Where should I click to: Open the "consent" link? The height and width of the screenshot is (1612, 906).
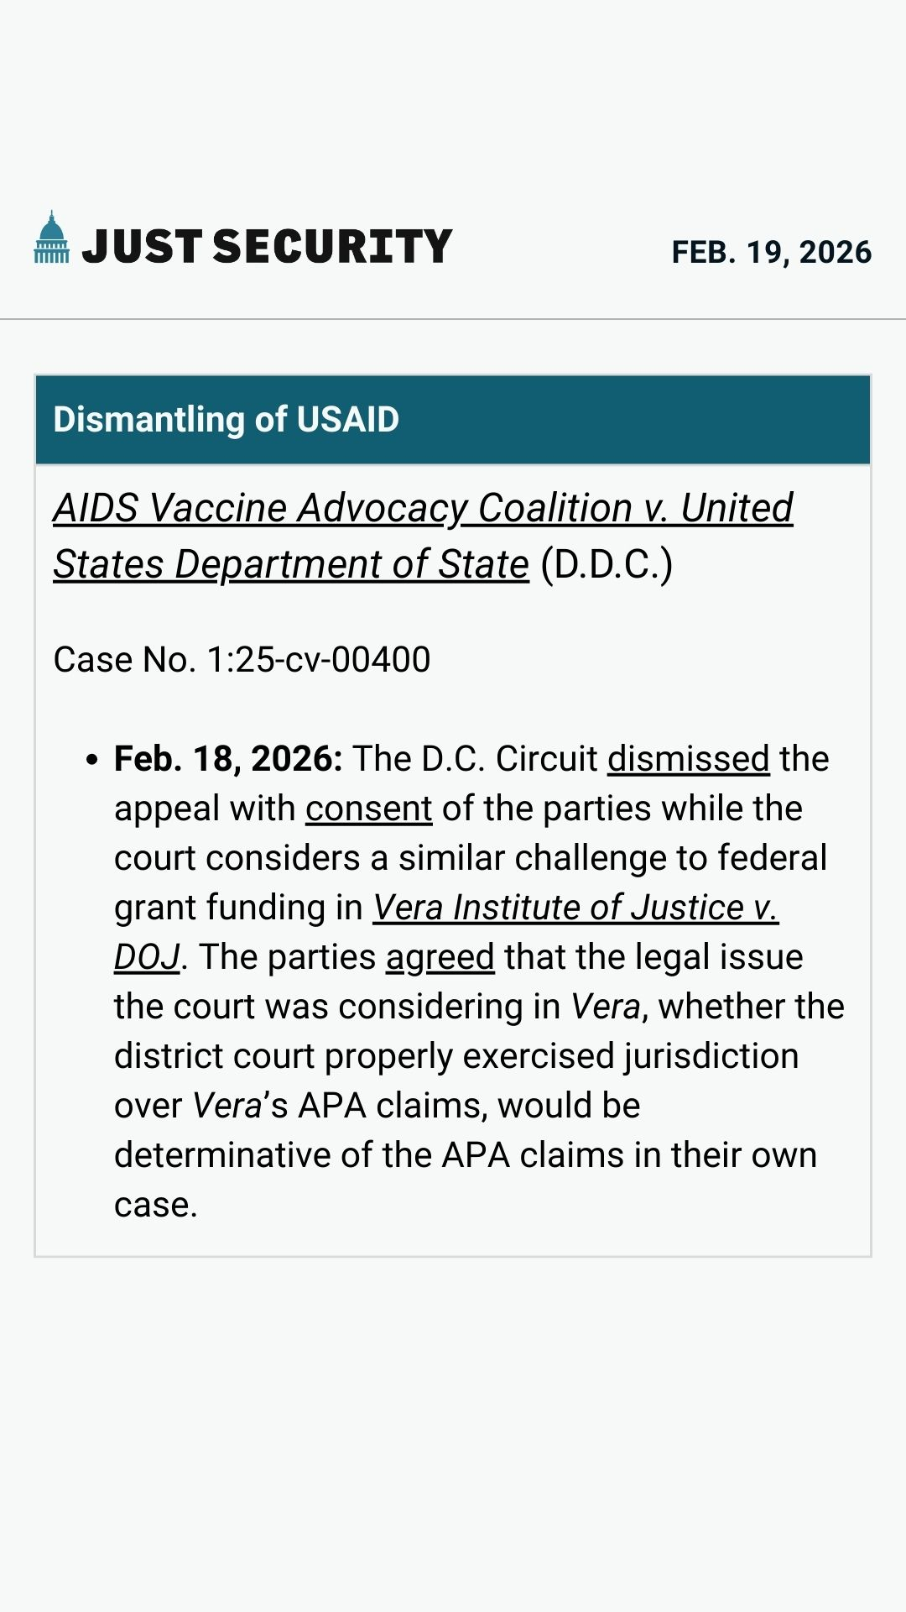tap(368, 809)
